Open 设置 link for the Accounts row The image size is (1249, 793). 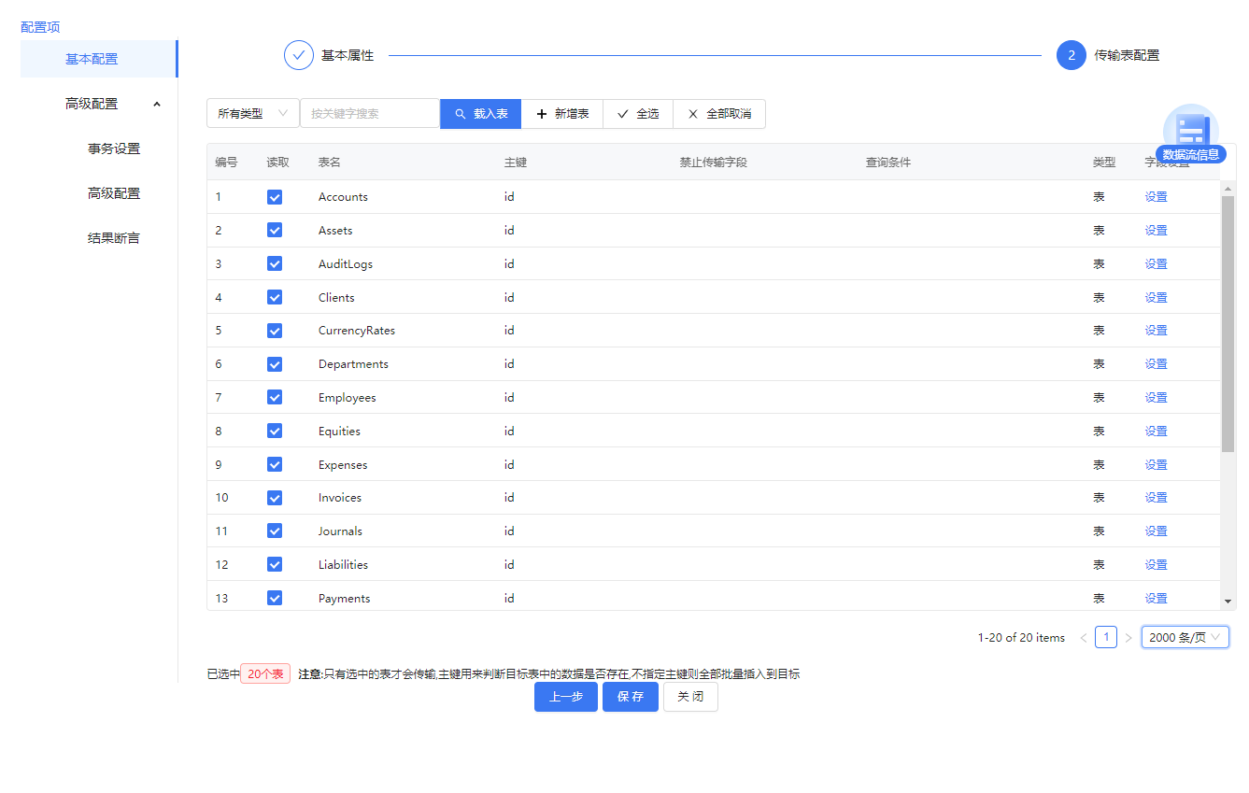[x=1157, y=197]
